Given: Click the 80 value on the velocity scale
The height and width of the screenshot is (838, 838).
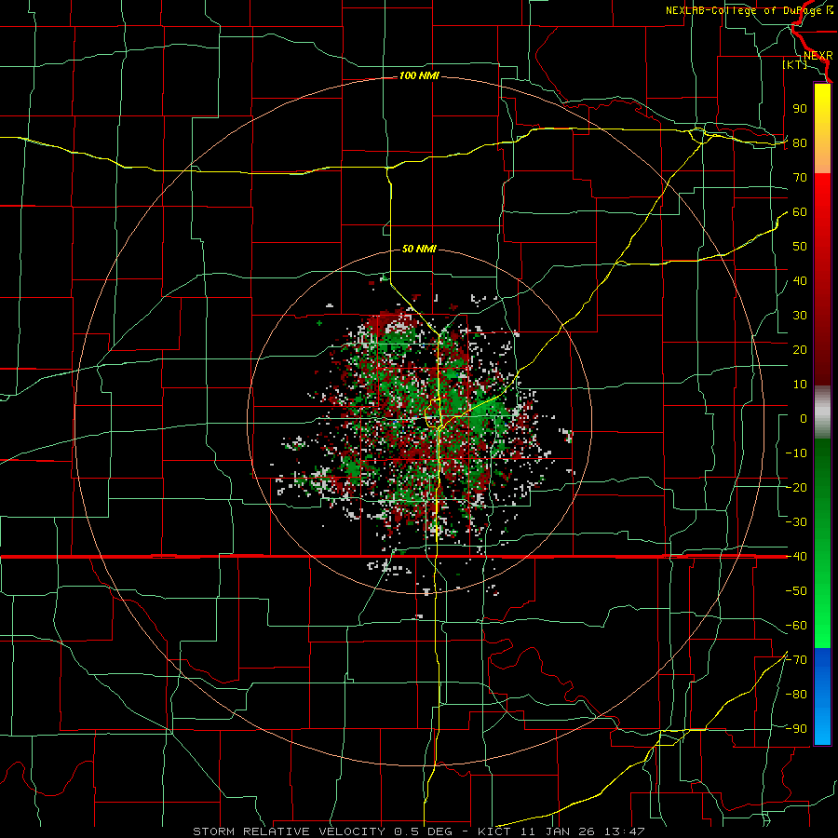Looking at the screenshot, I should [x=800, y=142].
